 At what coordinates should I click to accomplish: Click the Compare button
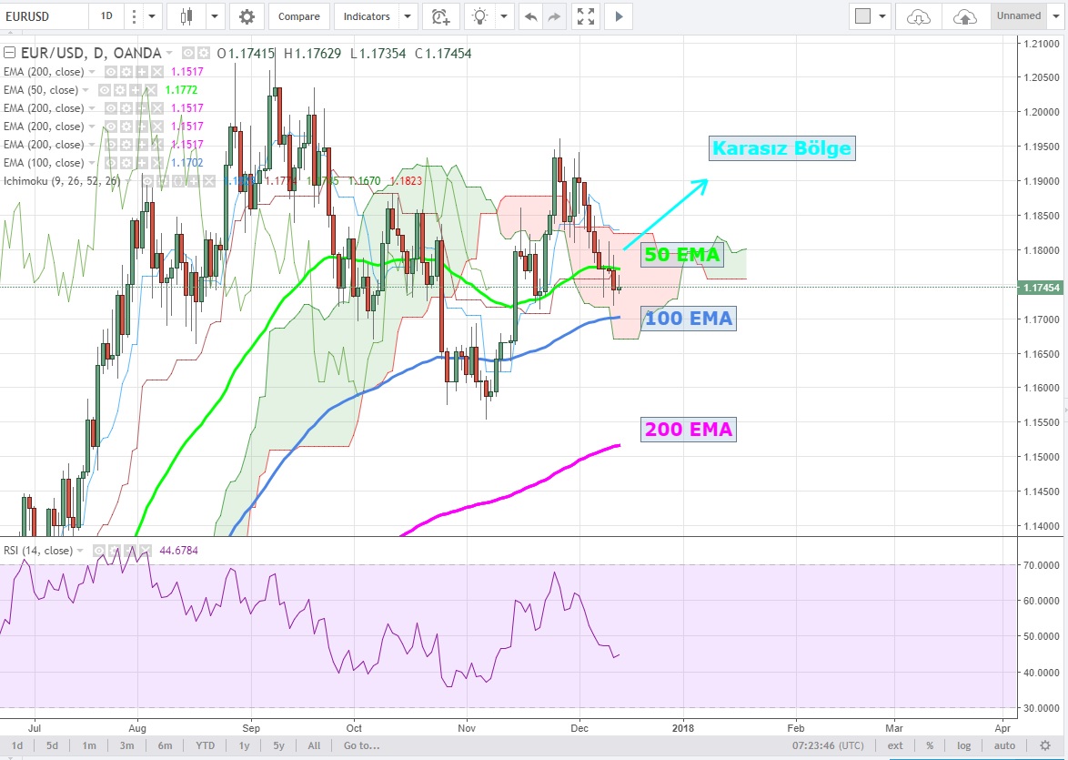tap(298, 15)
